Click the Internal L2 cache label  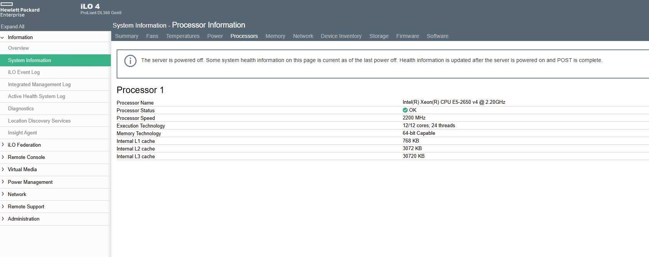pyautogui.click(x=136, y=149)
